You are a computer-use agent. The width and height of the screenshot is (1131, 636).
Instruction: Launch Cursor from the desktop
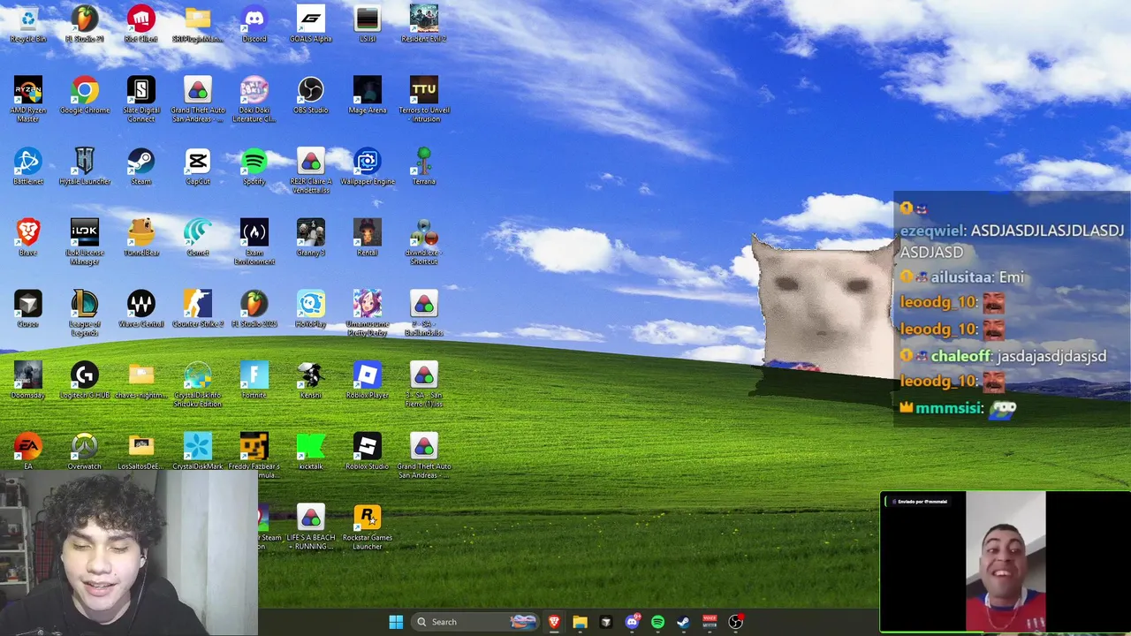[28, 309]
